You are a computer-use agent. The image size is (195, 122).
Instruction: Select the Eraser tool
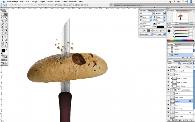[3, 30]
